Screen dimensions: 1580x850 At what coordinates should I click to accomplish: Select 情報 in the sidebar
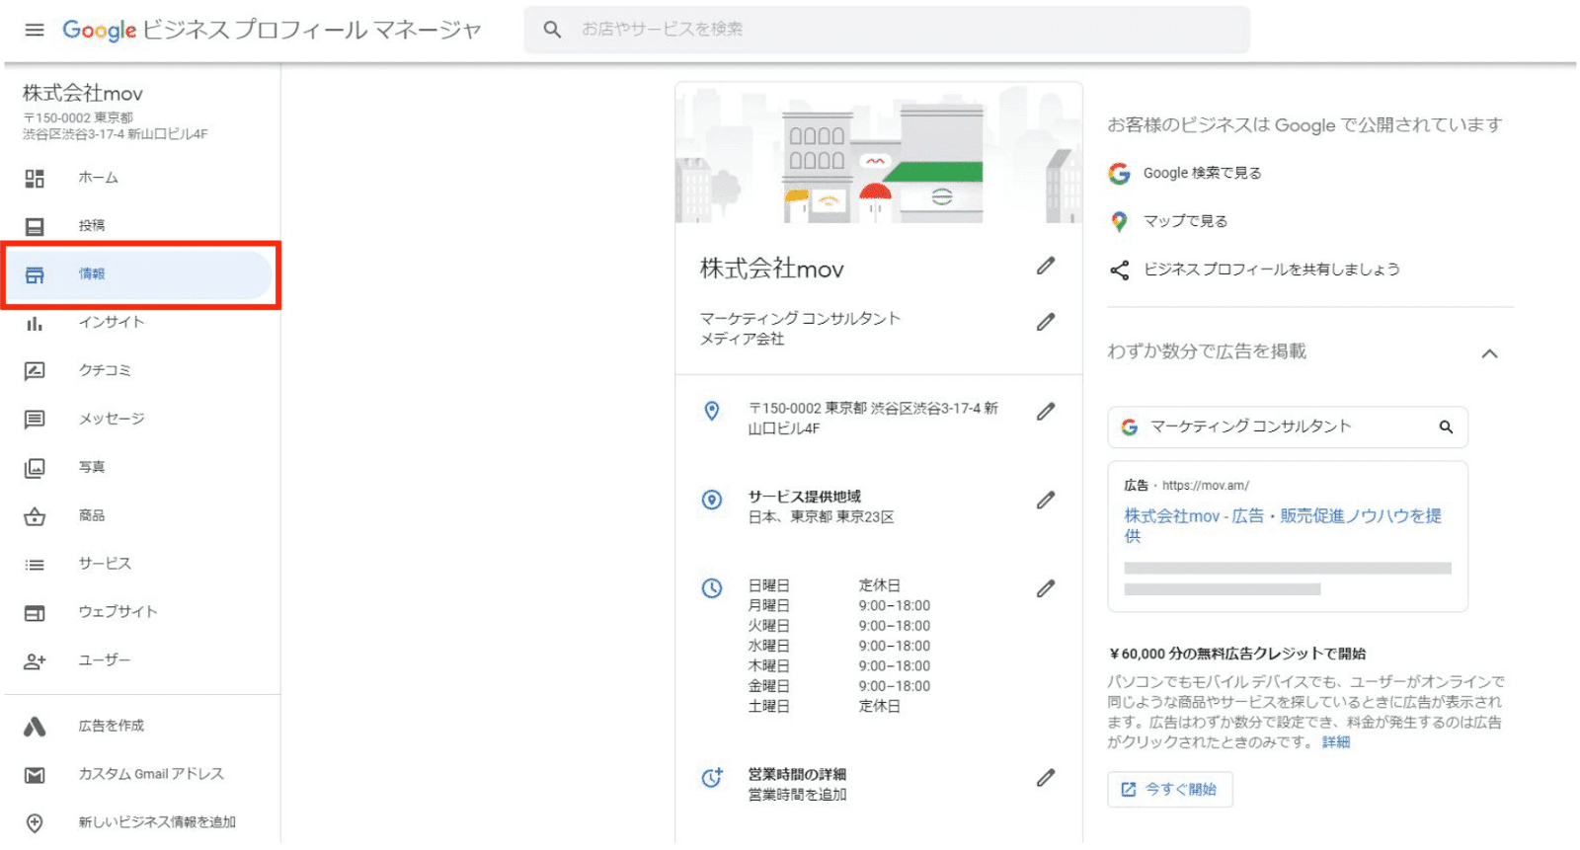[x=138, y=274]
